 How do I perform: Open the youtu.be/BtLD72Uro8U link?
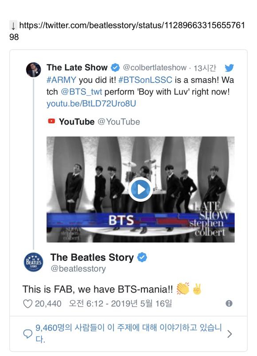pyautogui.click(x=91, y=104)
